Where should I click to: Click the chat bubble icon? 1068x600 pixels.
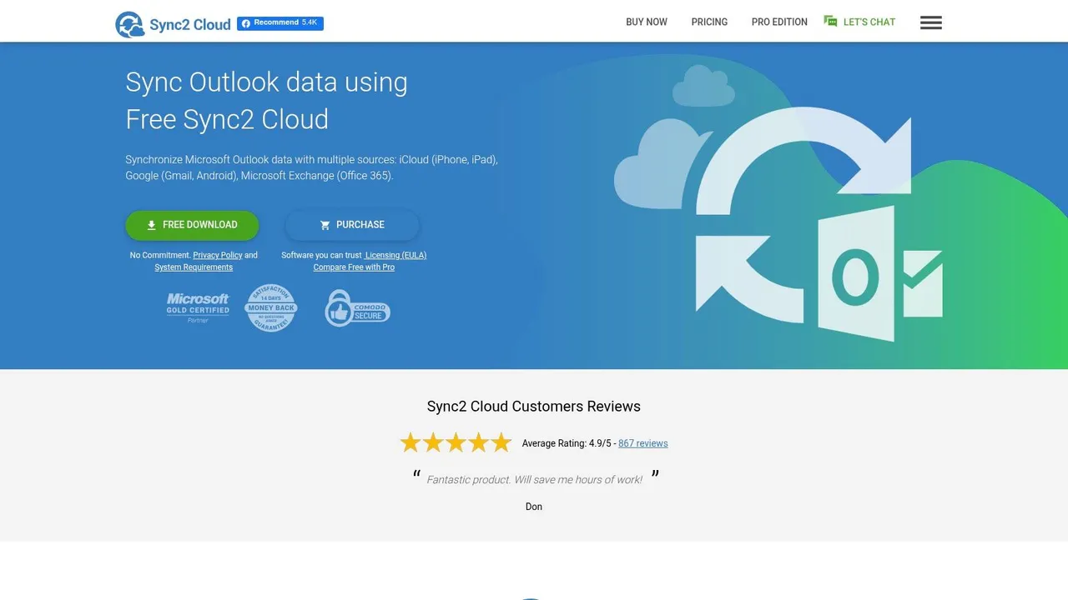tap(830, 22)
